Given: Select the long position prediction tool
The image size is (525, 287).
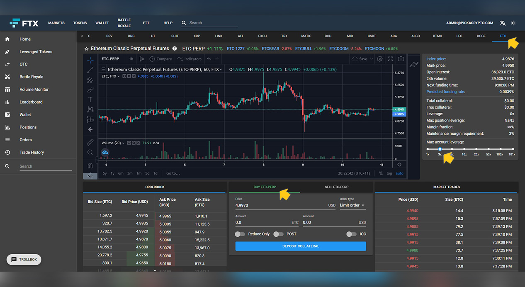Looking at the screenshot, I should click(x=90, y=119).
